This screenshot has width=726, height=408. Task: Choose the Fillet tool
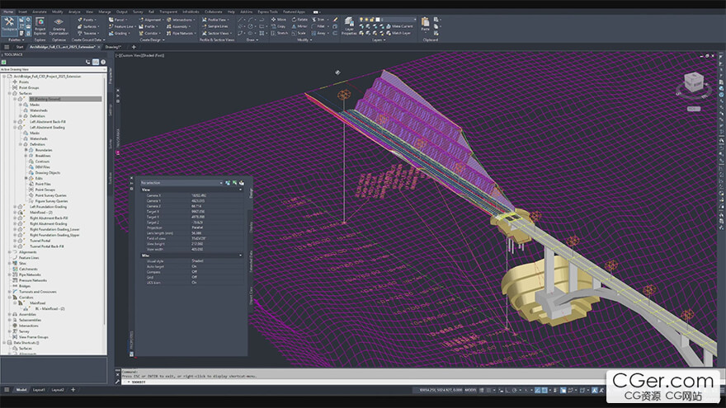point(318,26)
